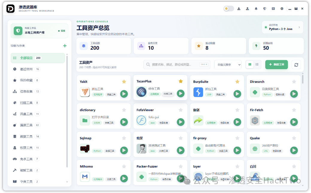Run dictionary with play button
Image resolution: width=311 pixels, height=193 pixels.
(124, 122)
